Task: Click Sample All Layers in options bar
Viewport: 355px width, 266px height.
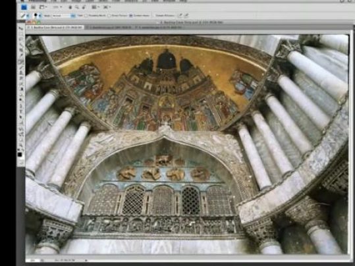Action: [x=165, y=15]
